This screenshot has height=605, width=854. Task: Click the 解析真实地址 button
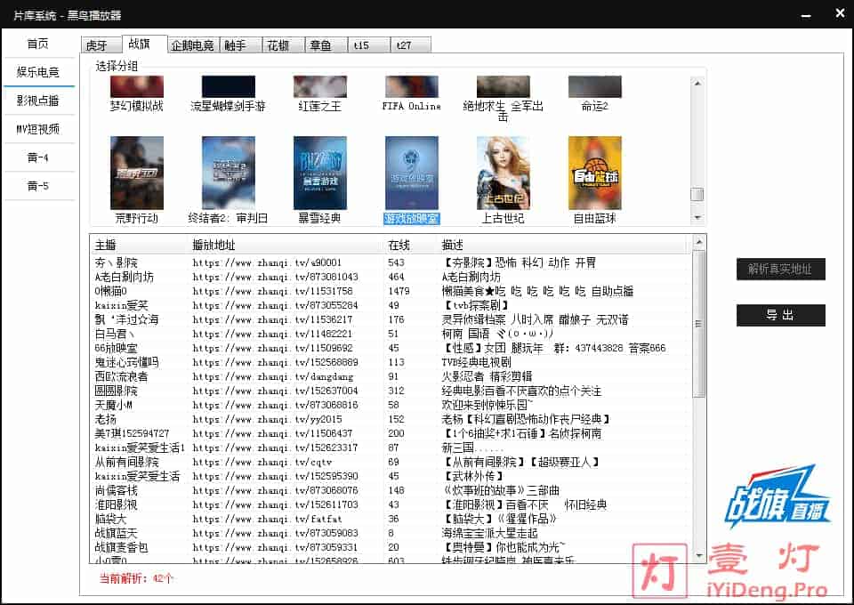coord(780,269)
